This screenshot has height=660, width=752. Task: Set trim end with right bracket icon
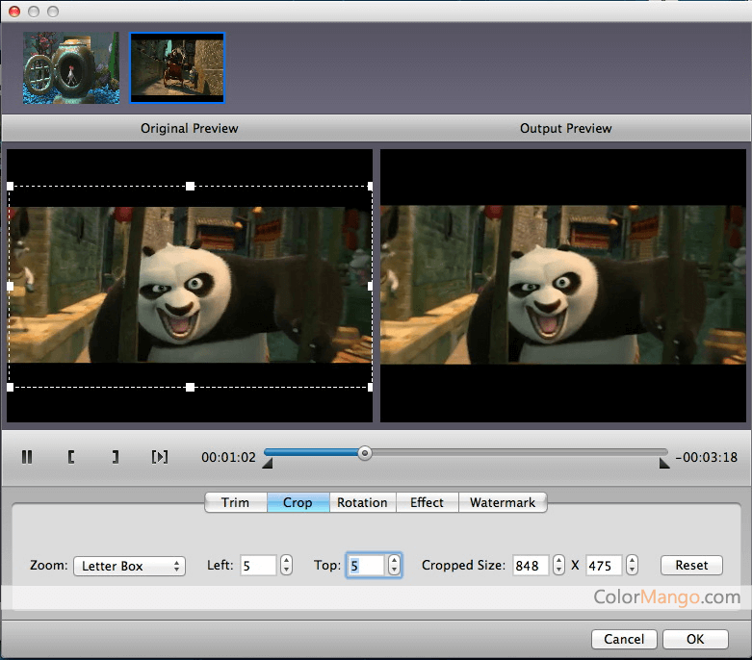116,457
